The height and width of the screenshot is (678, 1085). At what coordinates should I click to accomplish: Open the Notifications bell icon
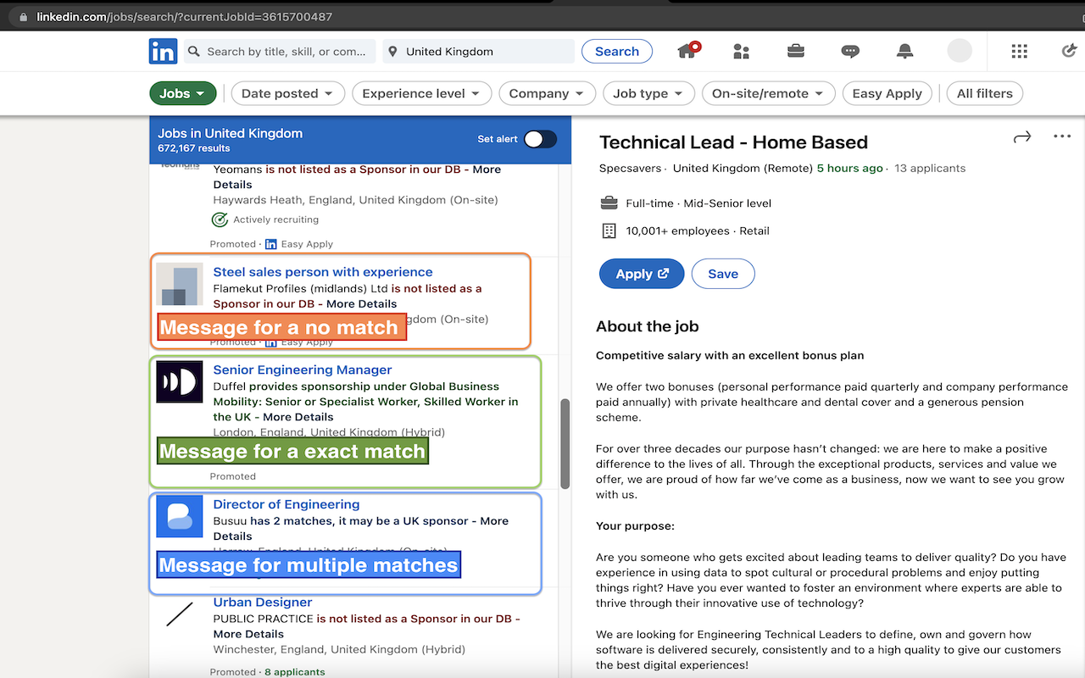point(904,52)
